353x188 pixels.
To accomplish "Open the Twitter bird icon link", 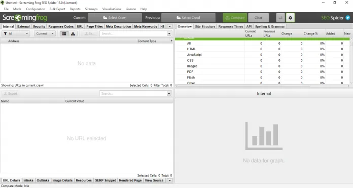I will (348, 18).
